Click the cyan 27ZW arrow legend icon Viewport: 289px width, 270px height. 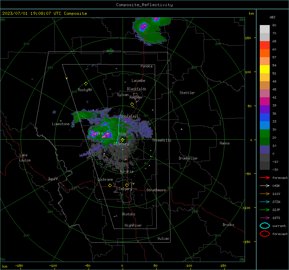pos(265,202)
